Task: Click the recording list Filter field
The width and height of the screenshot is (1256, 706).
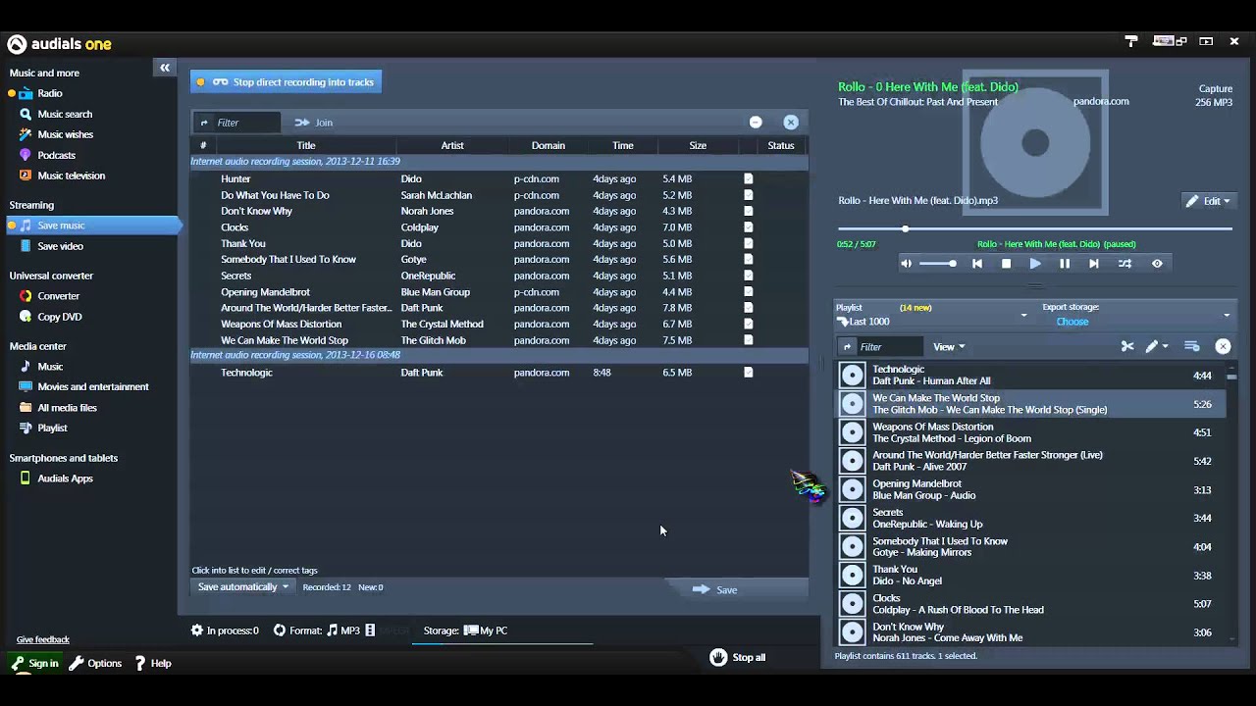Action: [238, 123]
